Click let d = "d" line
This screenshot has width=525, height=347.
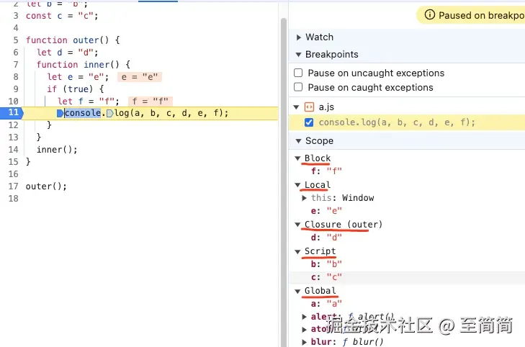pos(67,53)
